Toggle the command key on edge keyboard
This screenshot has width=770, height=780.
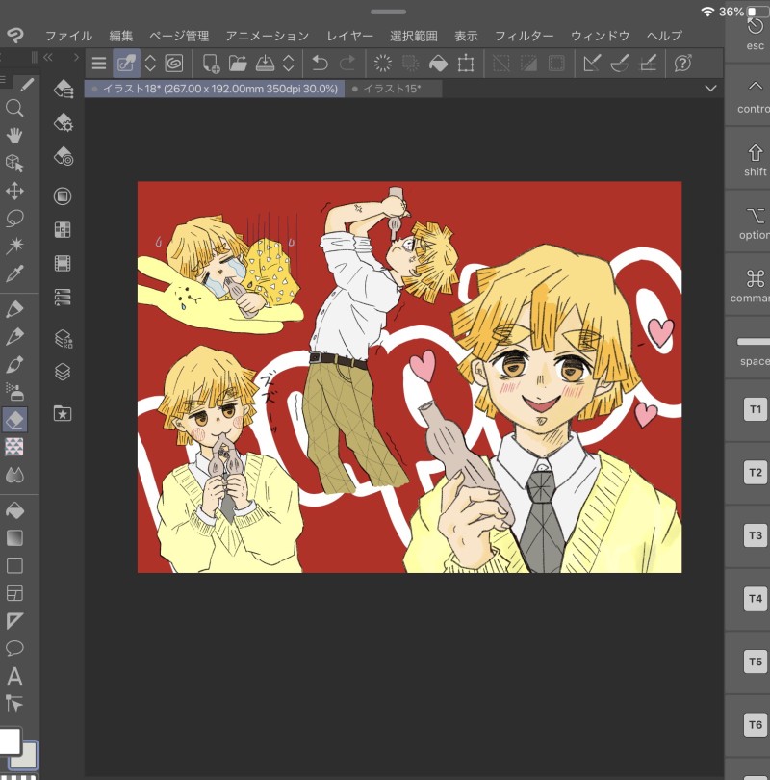[755, 285]
